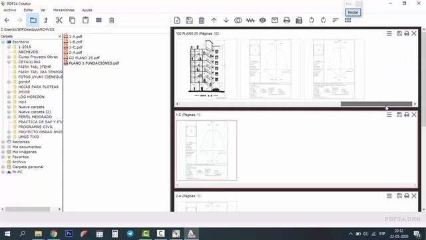The width and height of the screenshot is (426, 240).
Task: Click building elevation page thumbnail
Action: (207, 69)
